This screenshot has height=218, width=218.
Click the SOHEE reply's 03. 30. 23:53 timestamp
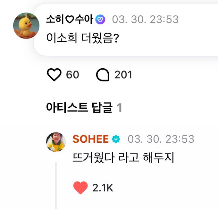161,139
